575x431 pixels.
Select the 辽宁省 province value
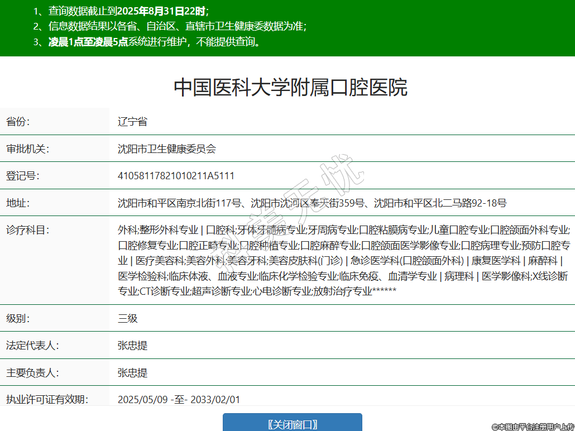pyautogui.click(x=132, y=122)
